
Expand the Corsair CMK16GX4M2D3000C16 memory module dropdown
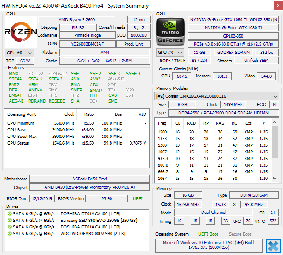point(217,96)
